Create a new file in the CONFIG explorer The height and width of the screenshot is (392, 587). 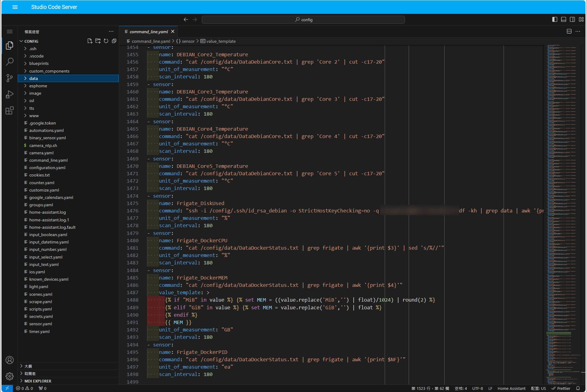[x=90, y=41]
